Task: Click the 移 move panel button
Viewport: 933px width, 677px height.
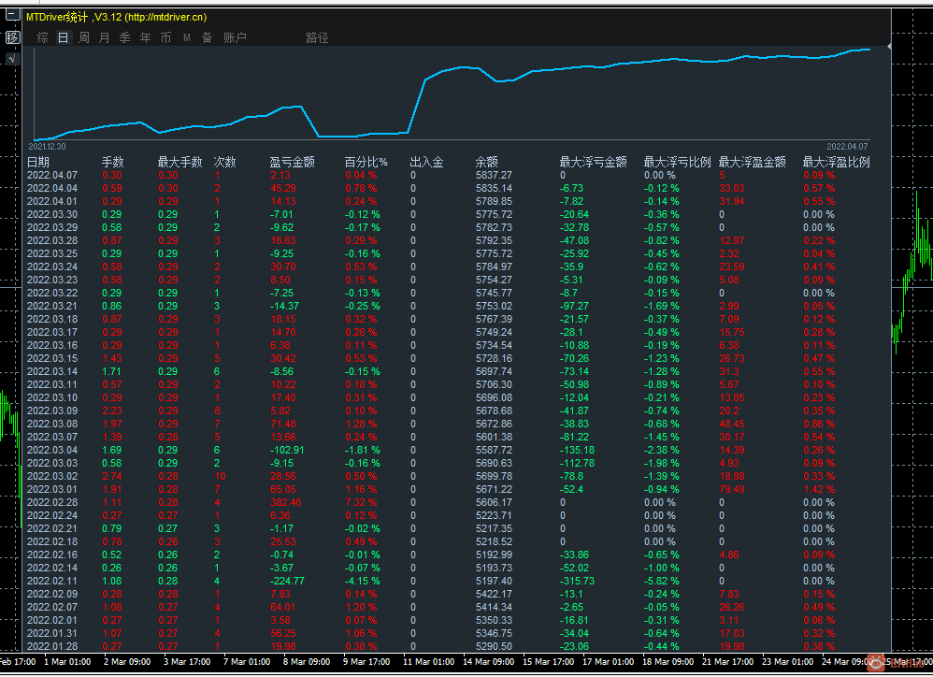Action: point(12,37)
